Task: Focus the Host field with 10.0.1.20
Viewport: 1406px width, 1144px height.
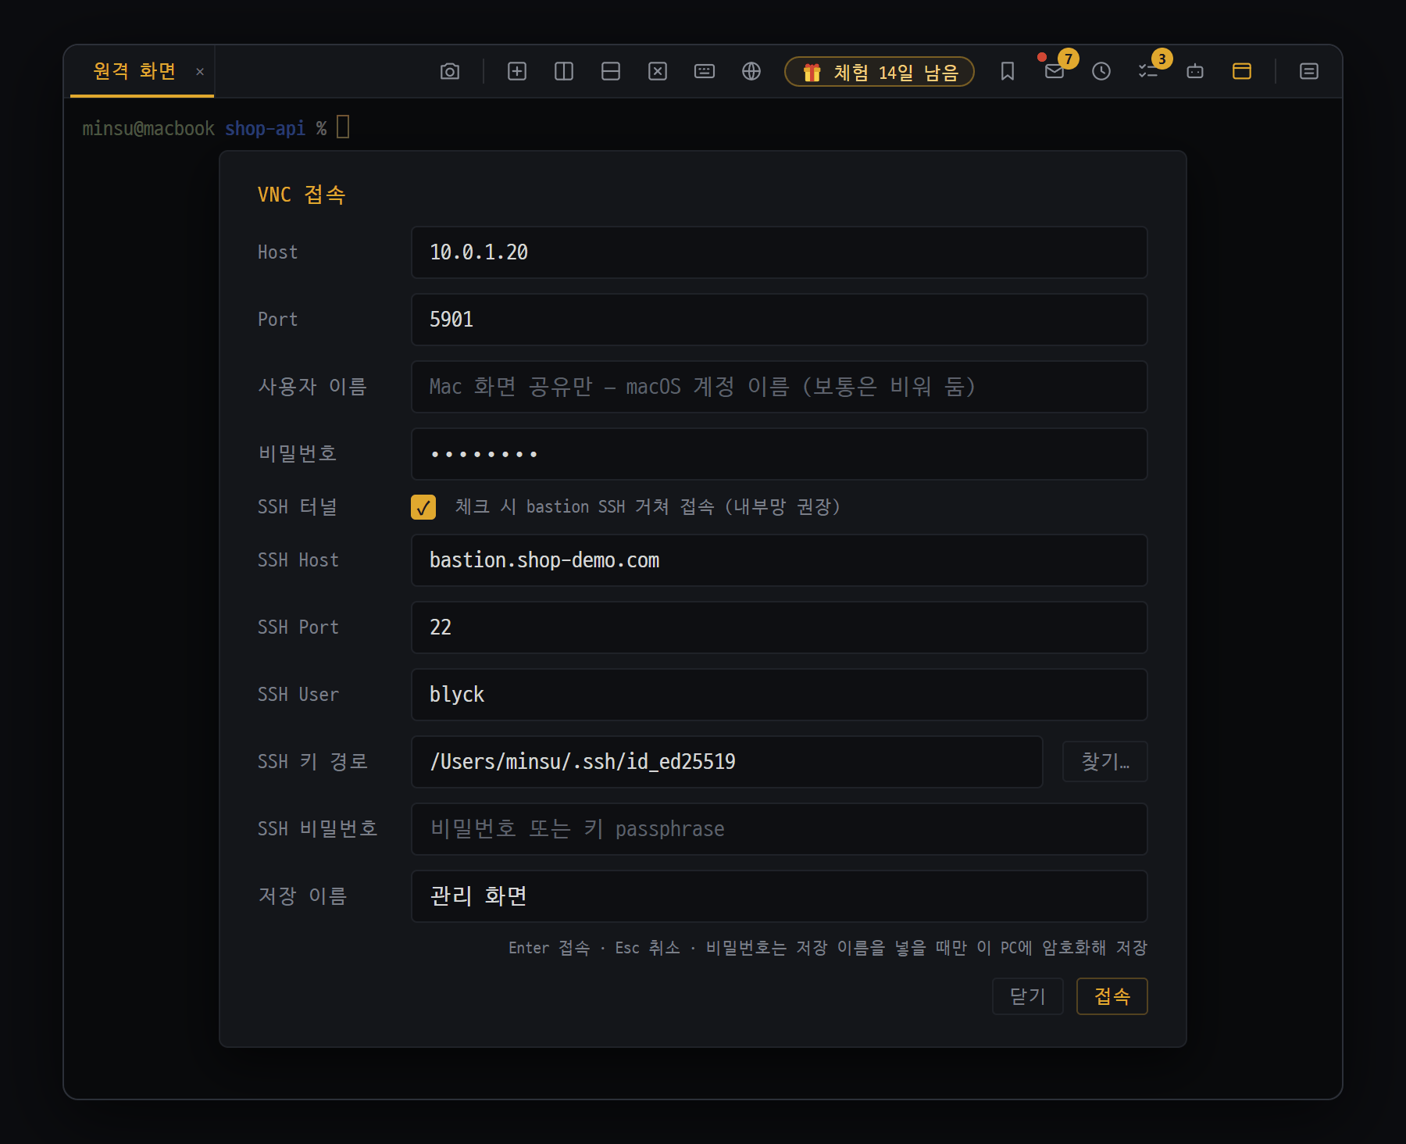Action: coord(779,252)
